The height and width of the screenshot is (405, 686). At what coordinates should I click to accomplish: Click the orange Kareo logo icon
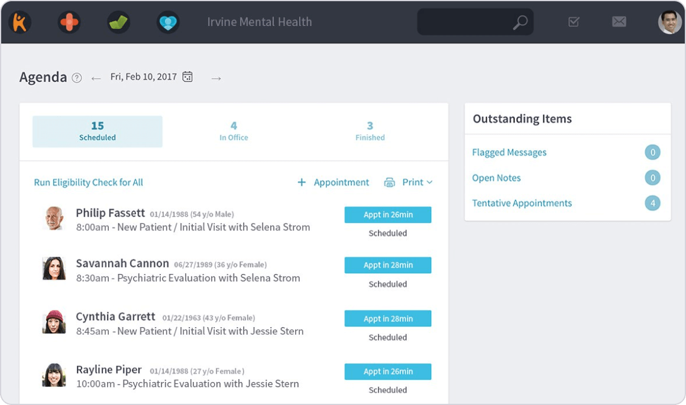[20, 22]
